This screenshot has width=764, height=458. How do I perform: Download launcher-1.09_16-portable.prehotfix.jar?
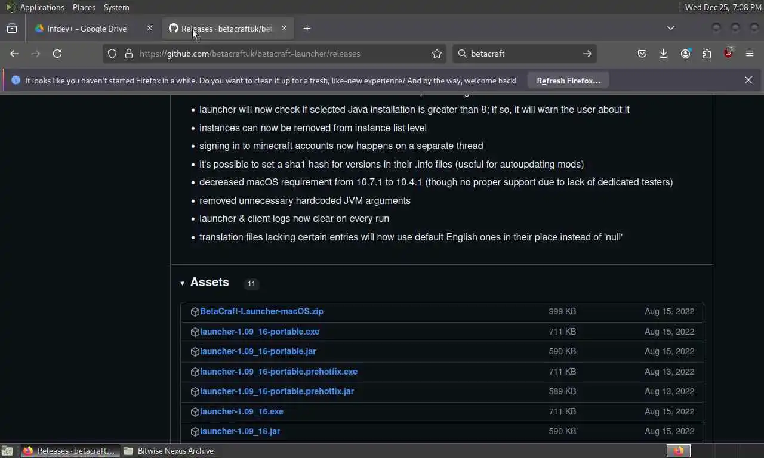[277, 391]
